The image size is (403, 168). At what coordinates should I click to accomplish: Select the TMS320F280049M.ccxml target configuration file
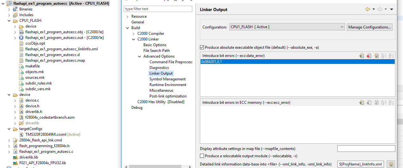pos(46,134)
